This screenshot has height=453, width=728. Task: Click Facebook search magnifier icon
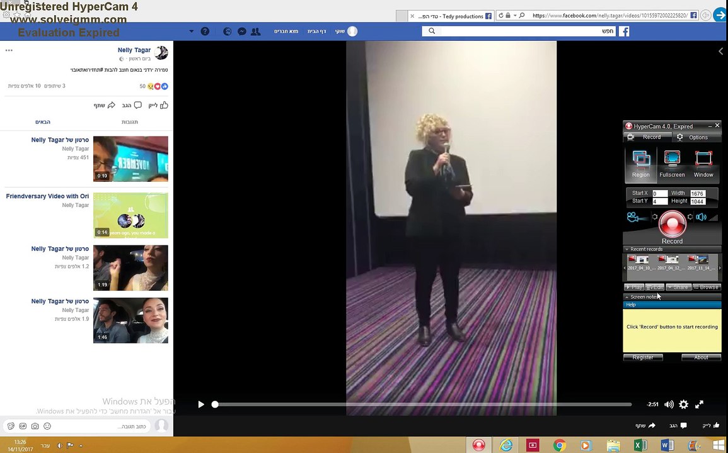432,31
